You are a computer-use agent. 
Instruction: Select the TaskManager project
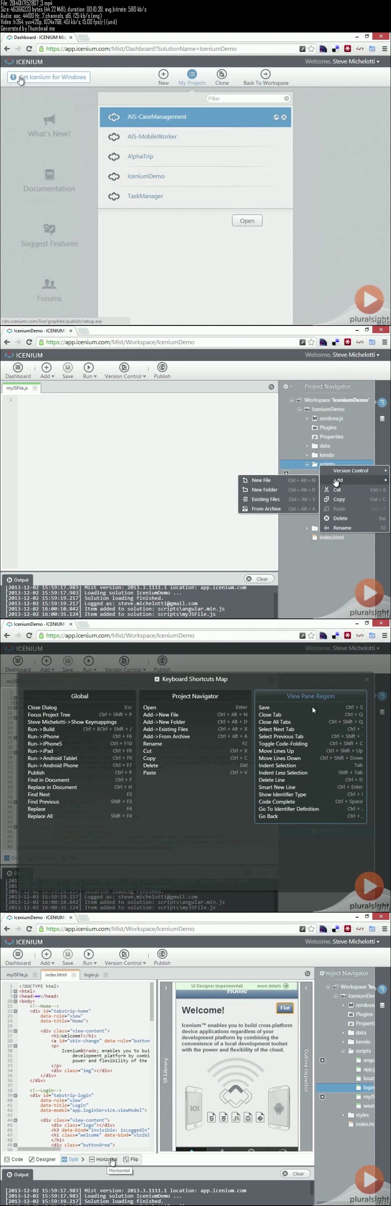195,196
